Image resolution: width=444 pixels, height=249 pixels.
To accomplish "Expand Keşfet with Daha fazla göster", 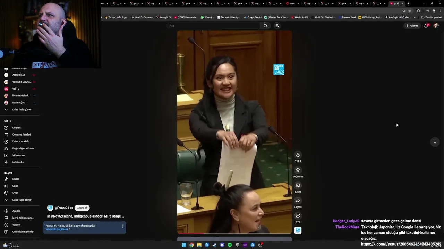I will coord(20,200).
